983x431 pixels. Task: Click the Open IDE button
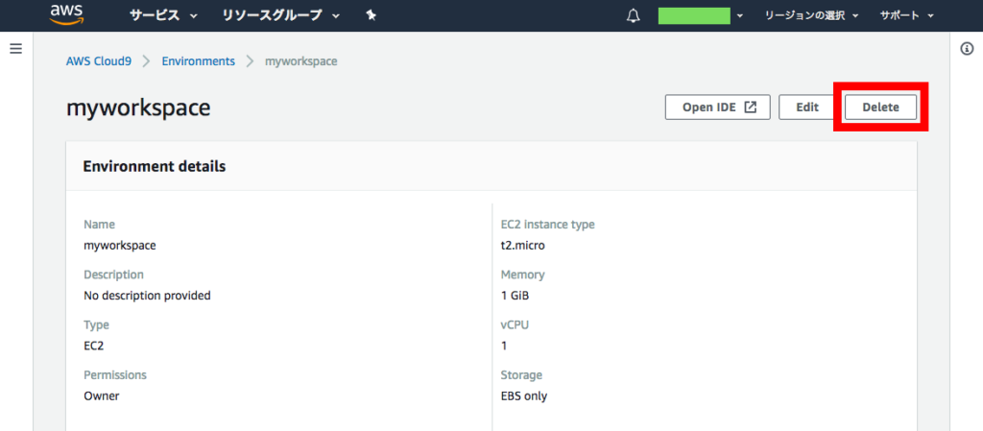click(x=718, y=108)
